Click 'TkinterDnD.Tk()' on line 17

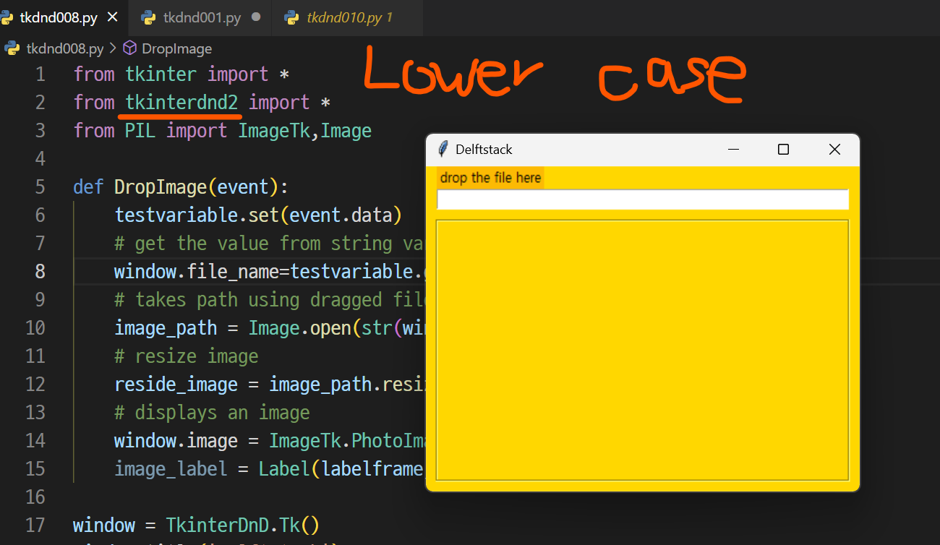tap(243, 525)
